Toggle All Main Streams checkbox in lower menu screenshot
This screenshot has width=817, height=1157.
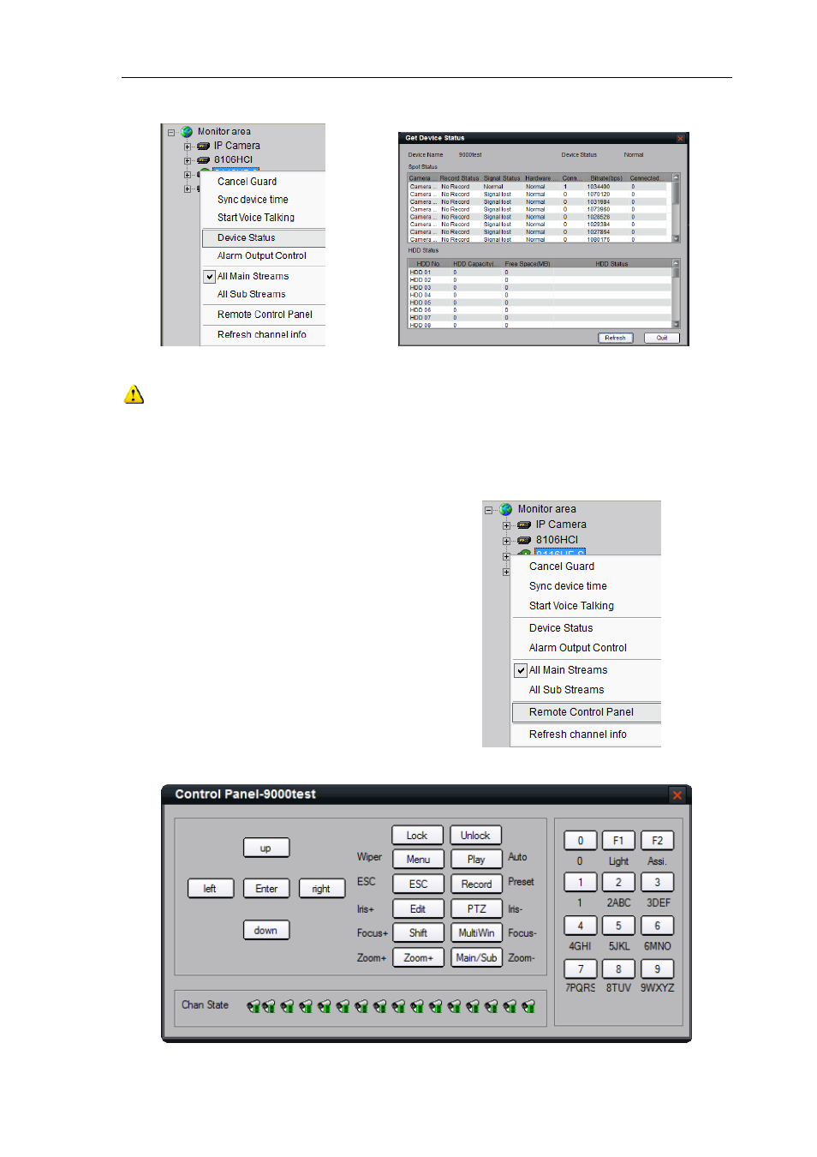[521, 670]
